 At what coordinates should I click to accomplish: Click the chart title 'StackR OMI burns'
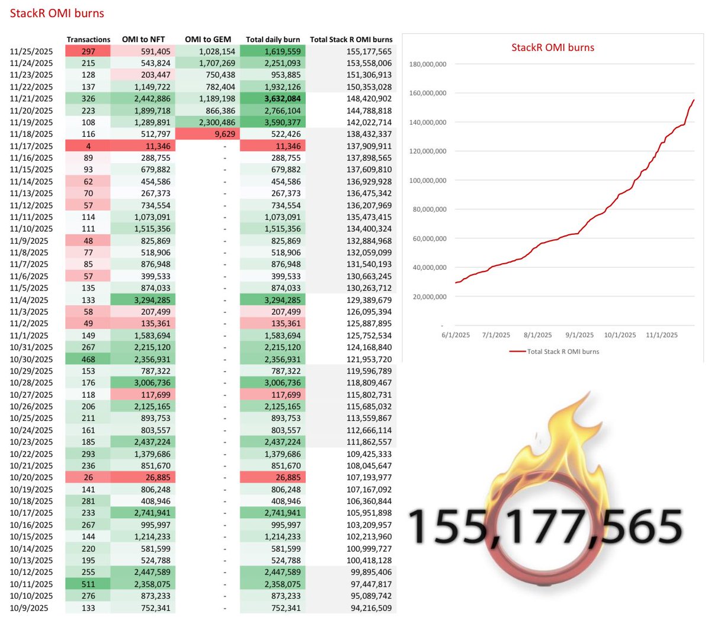tap(553, 47)
